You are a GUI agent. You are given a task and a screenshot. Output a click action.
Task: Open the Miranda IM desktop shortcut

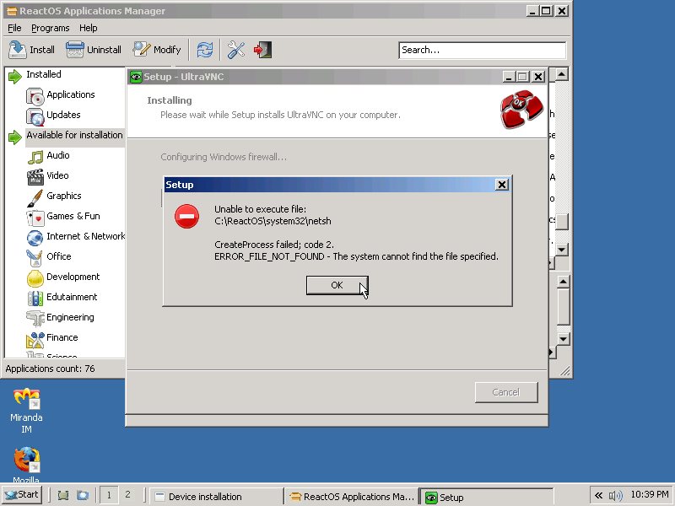pyautogui.click(x=26, y=411)
